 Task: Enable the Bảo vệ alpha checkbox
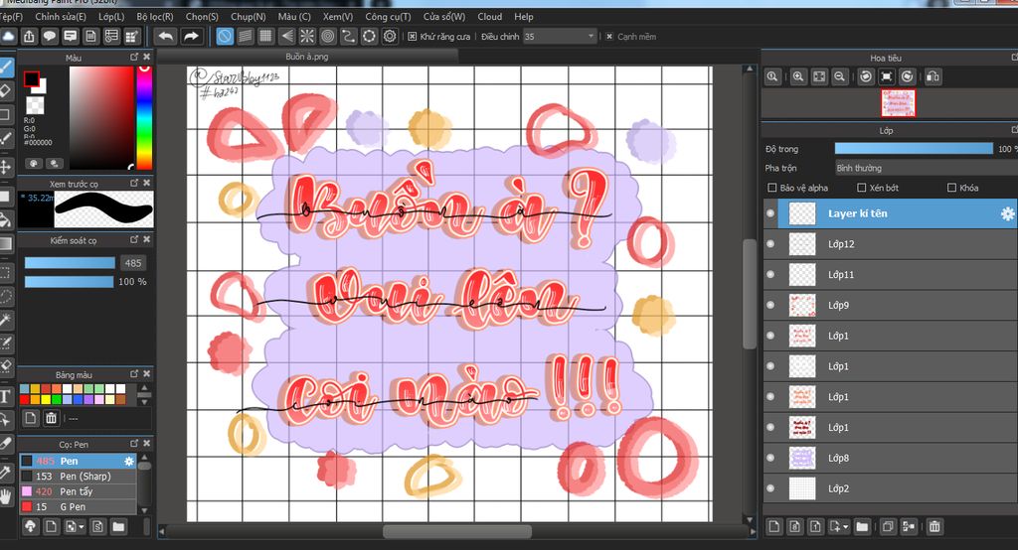771,188
